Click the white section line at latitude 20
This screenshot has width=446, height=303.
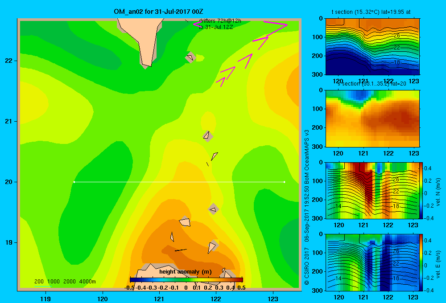179,182
